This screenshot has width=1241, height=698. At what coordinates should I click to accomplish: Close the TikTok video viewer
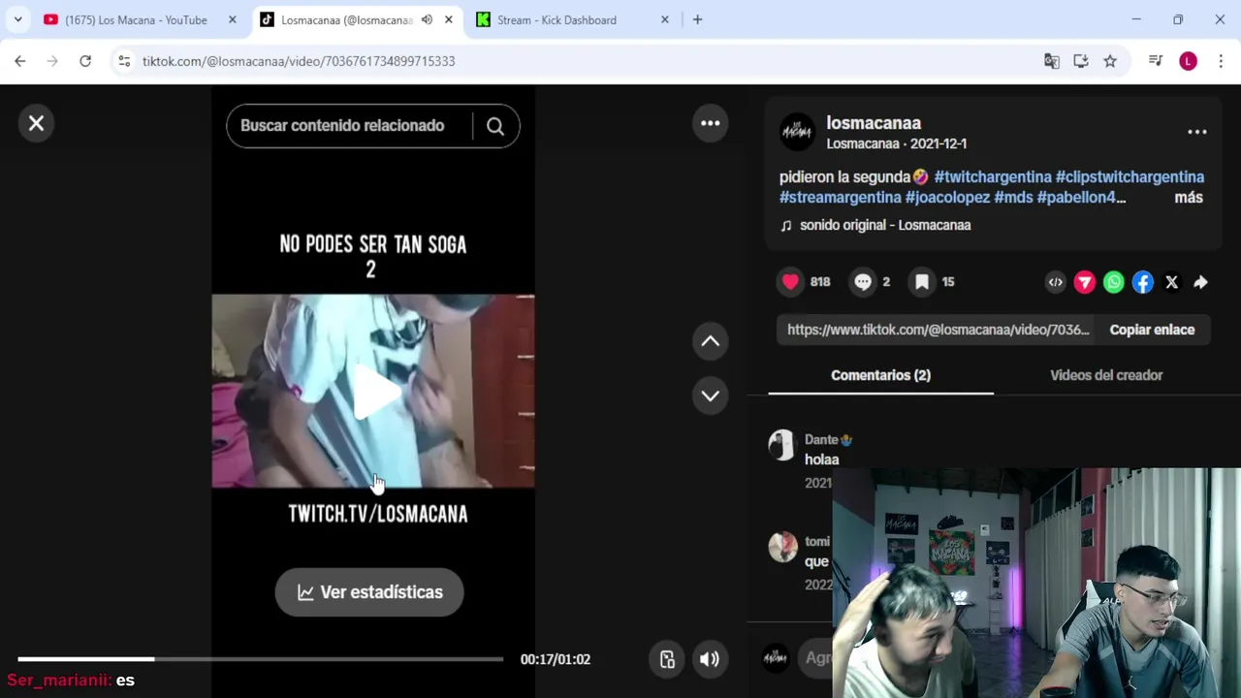(36, 123)
